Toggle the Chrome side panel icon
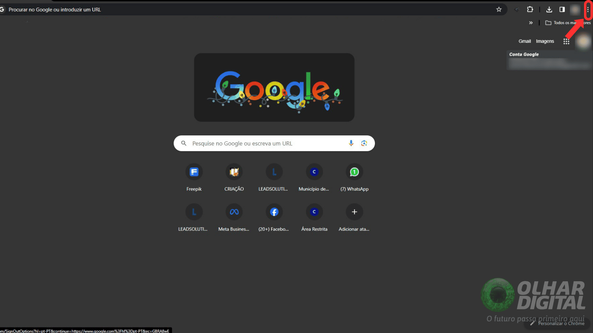Image resolution: width=593 pixels, height=333 pixels. pyautogui.click(x=562, y=10)
